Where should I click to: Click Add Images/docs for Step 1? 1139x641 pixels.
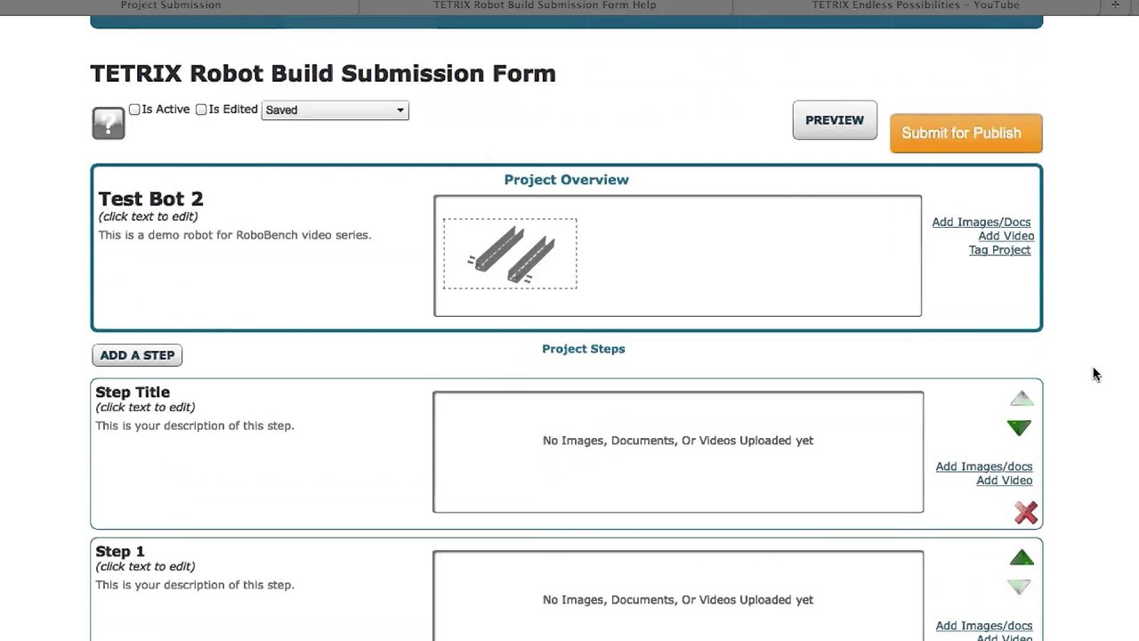click(984, 626)
